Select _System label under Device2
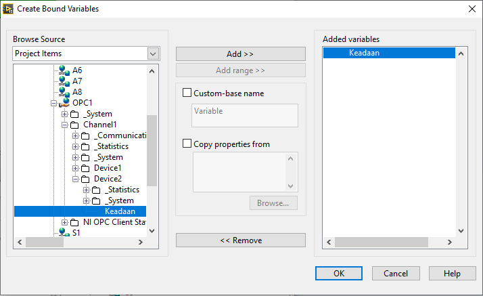 click(119, 200)
